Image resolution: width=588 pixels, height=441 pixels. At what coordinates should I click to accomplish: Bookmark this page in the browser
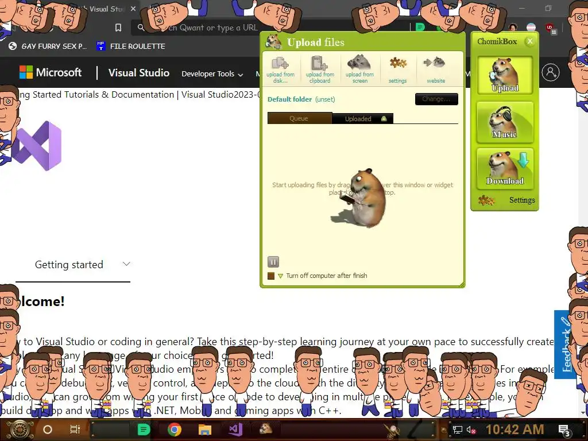point(118,28)
